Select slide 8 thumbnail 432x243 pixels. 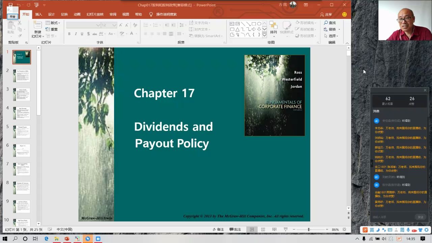pos(22,188)
